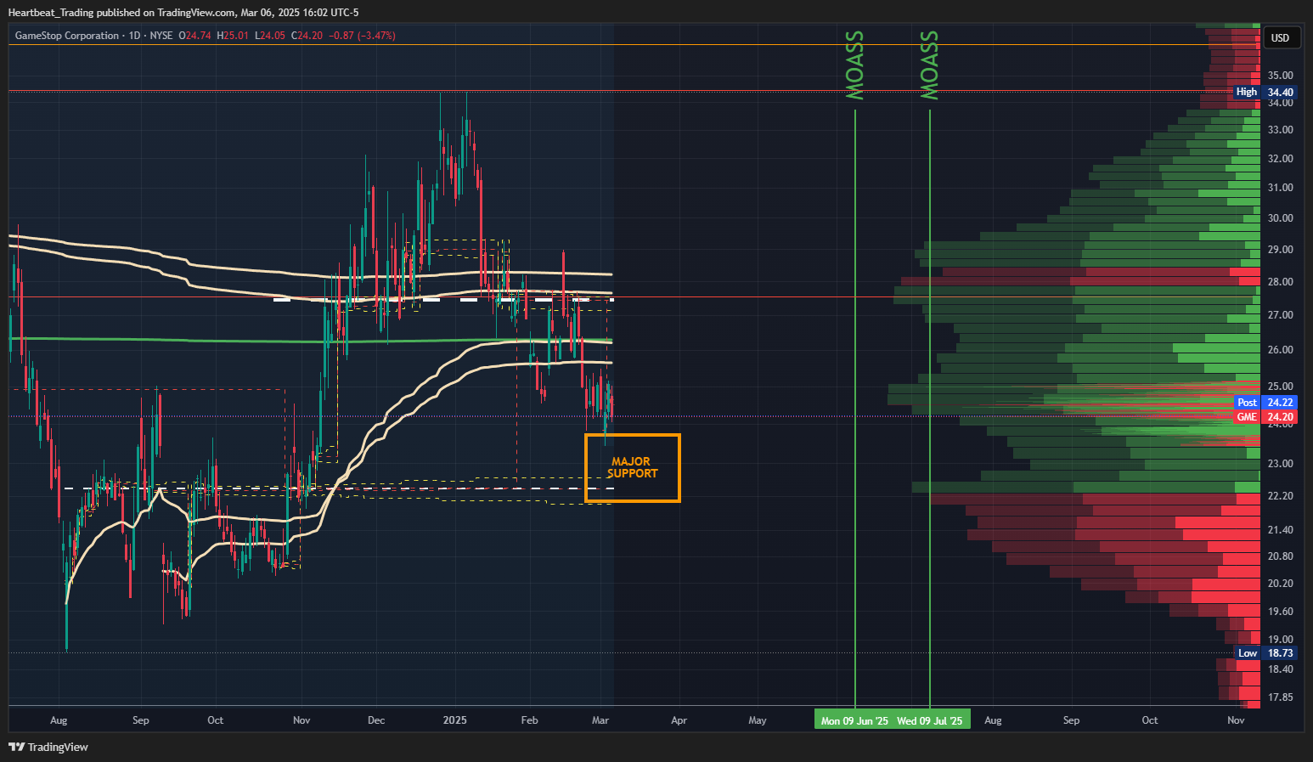Click the Mar time axis label
Screen dimensions: 1313x762
[x=600, y=720]
